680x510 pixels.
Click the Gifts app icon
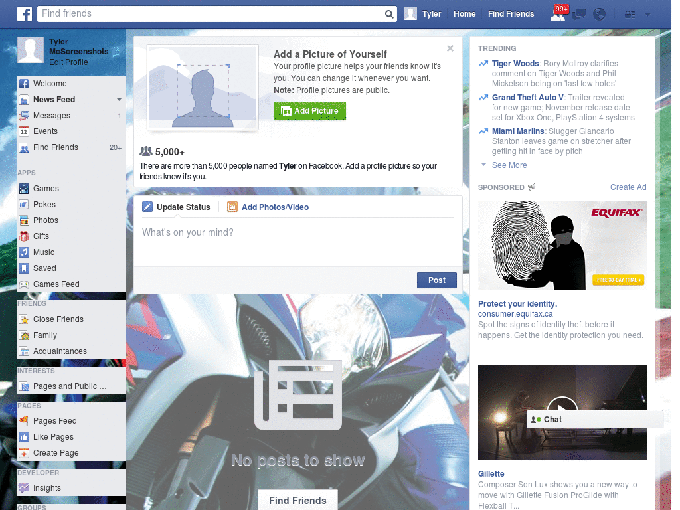tap(24, 236)
